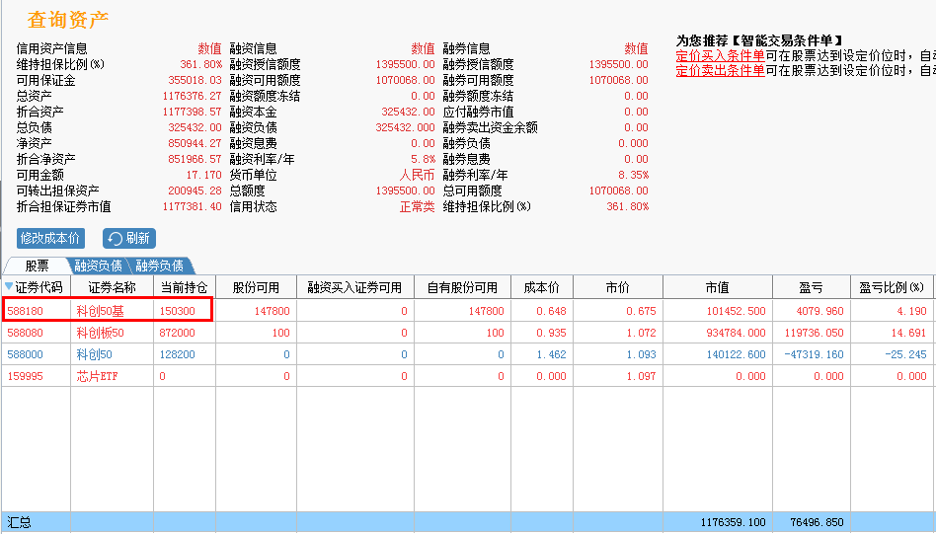Switch to the 股票 tab
This screenshot has height=534, width=936.
point(37,266)
